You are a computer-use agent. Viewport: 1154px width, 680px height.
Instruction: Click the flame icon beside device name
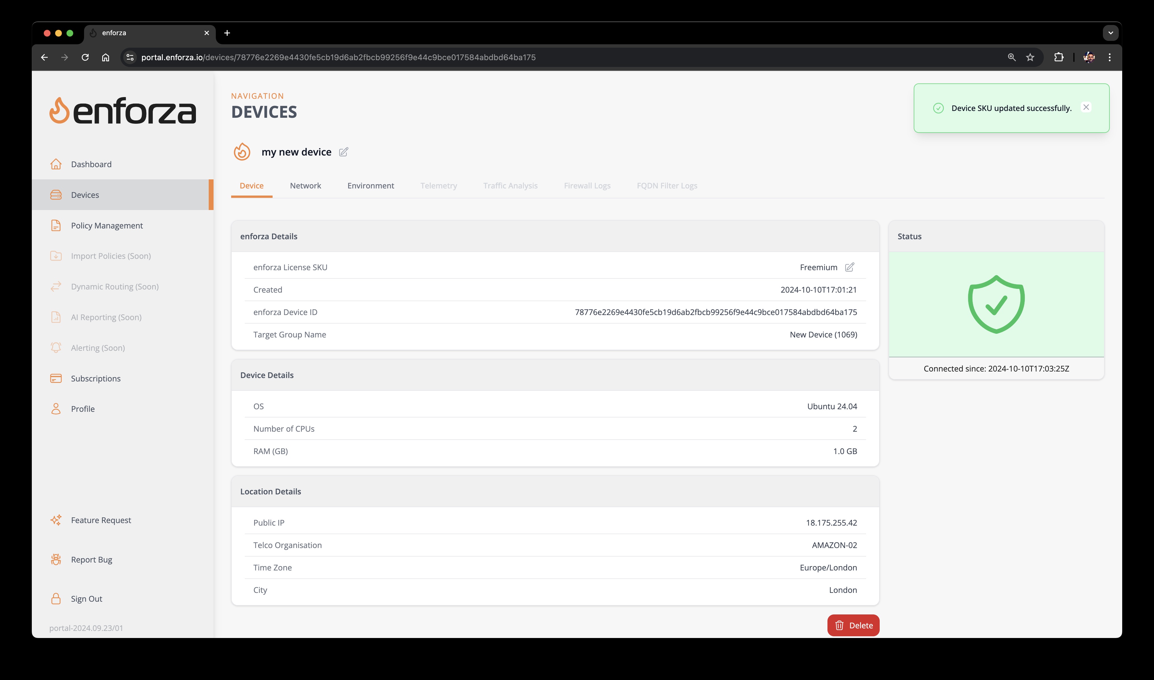[242, 152]
